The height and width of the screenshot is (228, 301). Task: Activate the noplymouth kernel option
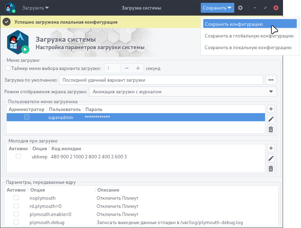point(16,198)
